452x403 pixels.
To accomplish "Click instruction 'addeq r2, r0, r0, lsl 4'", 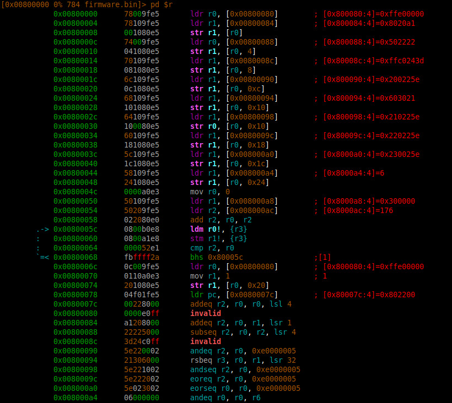I will 241,304.
